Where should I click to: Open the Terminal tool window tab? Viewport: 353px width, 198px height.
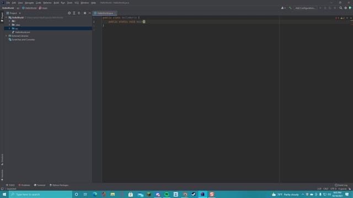[40, 185]
